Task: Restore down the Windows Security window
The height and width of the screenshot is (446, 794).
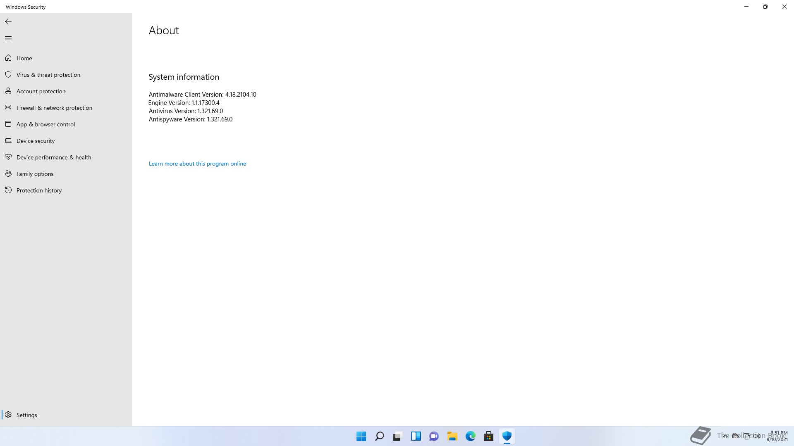Action: (765, 7)
